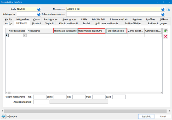Click the globe icon in Kods field

coord(39,9)
